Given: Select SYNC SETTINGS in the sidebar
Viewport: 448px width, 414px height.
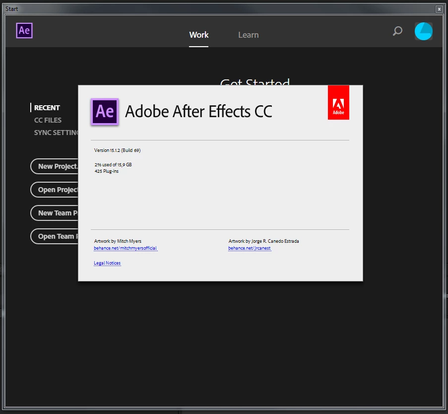Looking at the screenshot, I should pos(56,133).
